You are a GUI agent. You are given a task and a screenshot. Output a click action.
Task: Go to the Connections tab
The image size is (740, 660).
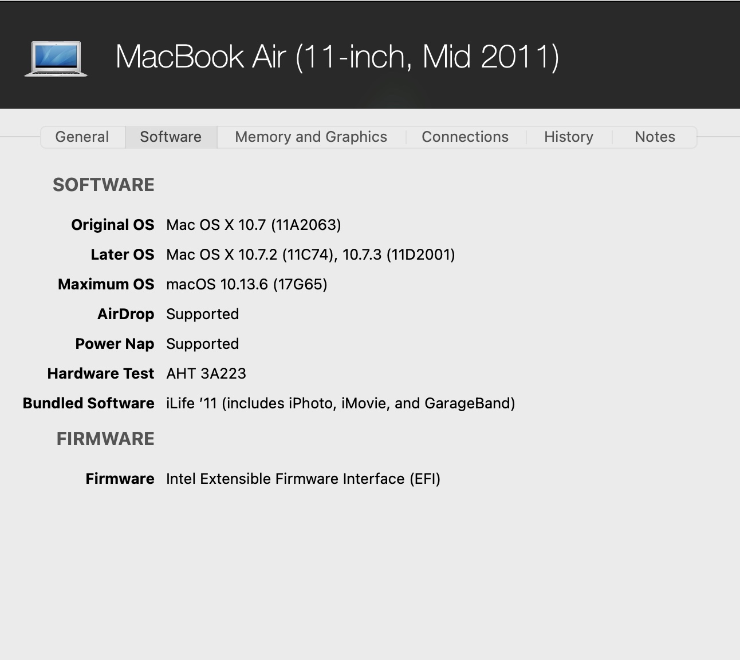click(465, 137)
